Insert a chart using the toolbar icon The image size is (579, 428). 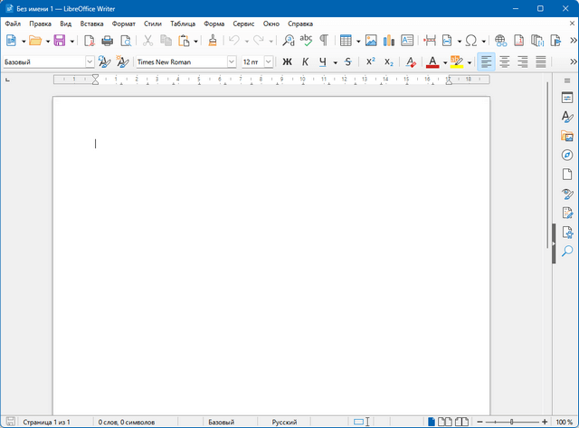coord(389,41)
